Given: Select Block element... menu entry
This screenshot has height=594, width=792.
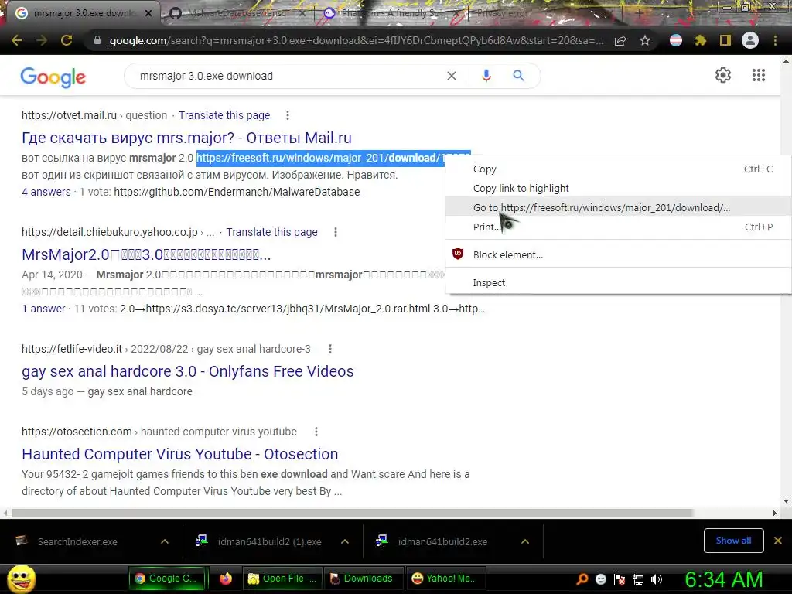Looking at the screenshot, I should (x=618, y=254).
